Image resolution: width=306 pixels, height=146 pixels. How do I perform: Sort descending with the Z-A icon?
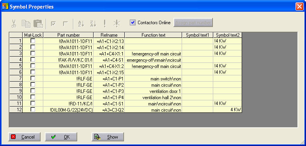click(93, 23)
